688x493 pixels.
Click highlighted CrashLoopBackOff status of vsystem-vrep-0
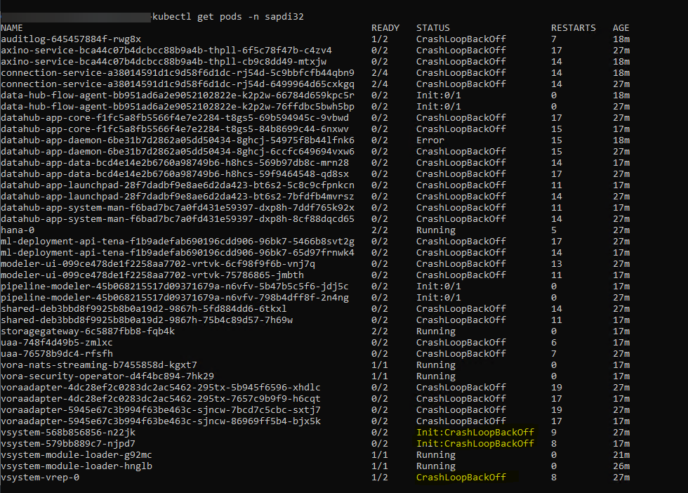pyautogui.click(x=461, y=477)
